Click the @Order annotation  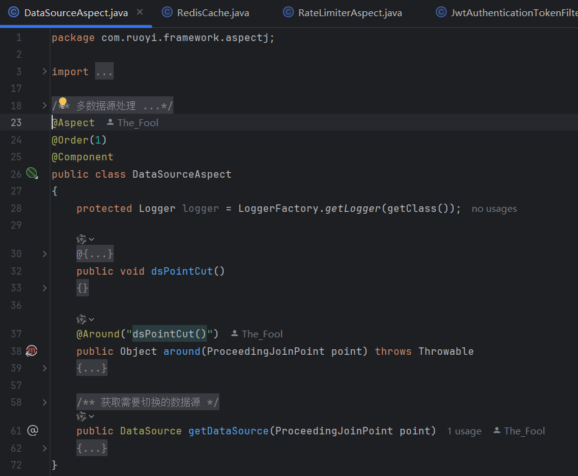(x=70, y=140)
